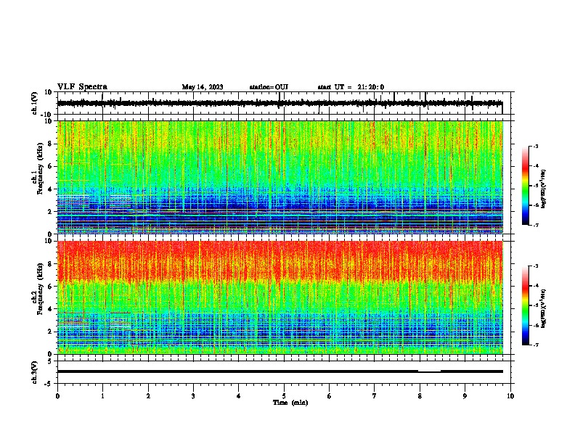Click the ch.2 spectrogram "8" kHz tick label
The image size is (575, 444).
click(50, 264)
